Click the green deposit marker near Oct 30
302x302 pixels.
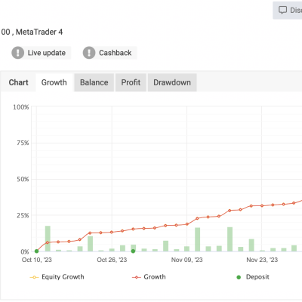click(133, 251)
